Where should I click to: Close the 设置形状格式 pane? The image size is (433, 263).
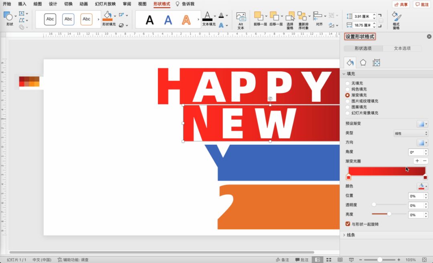(x=429, y=36)
